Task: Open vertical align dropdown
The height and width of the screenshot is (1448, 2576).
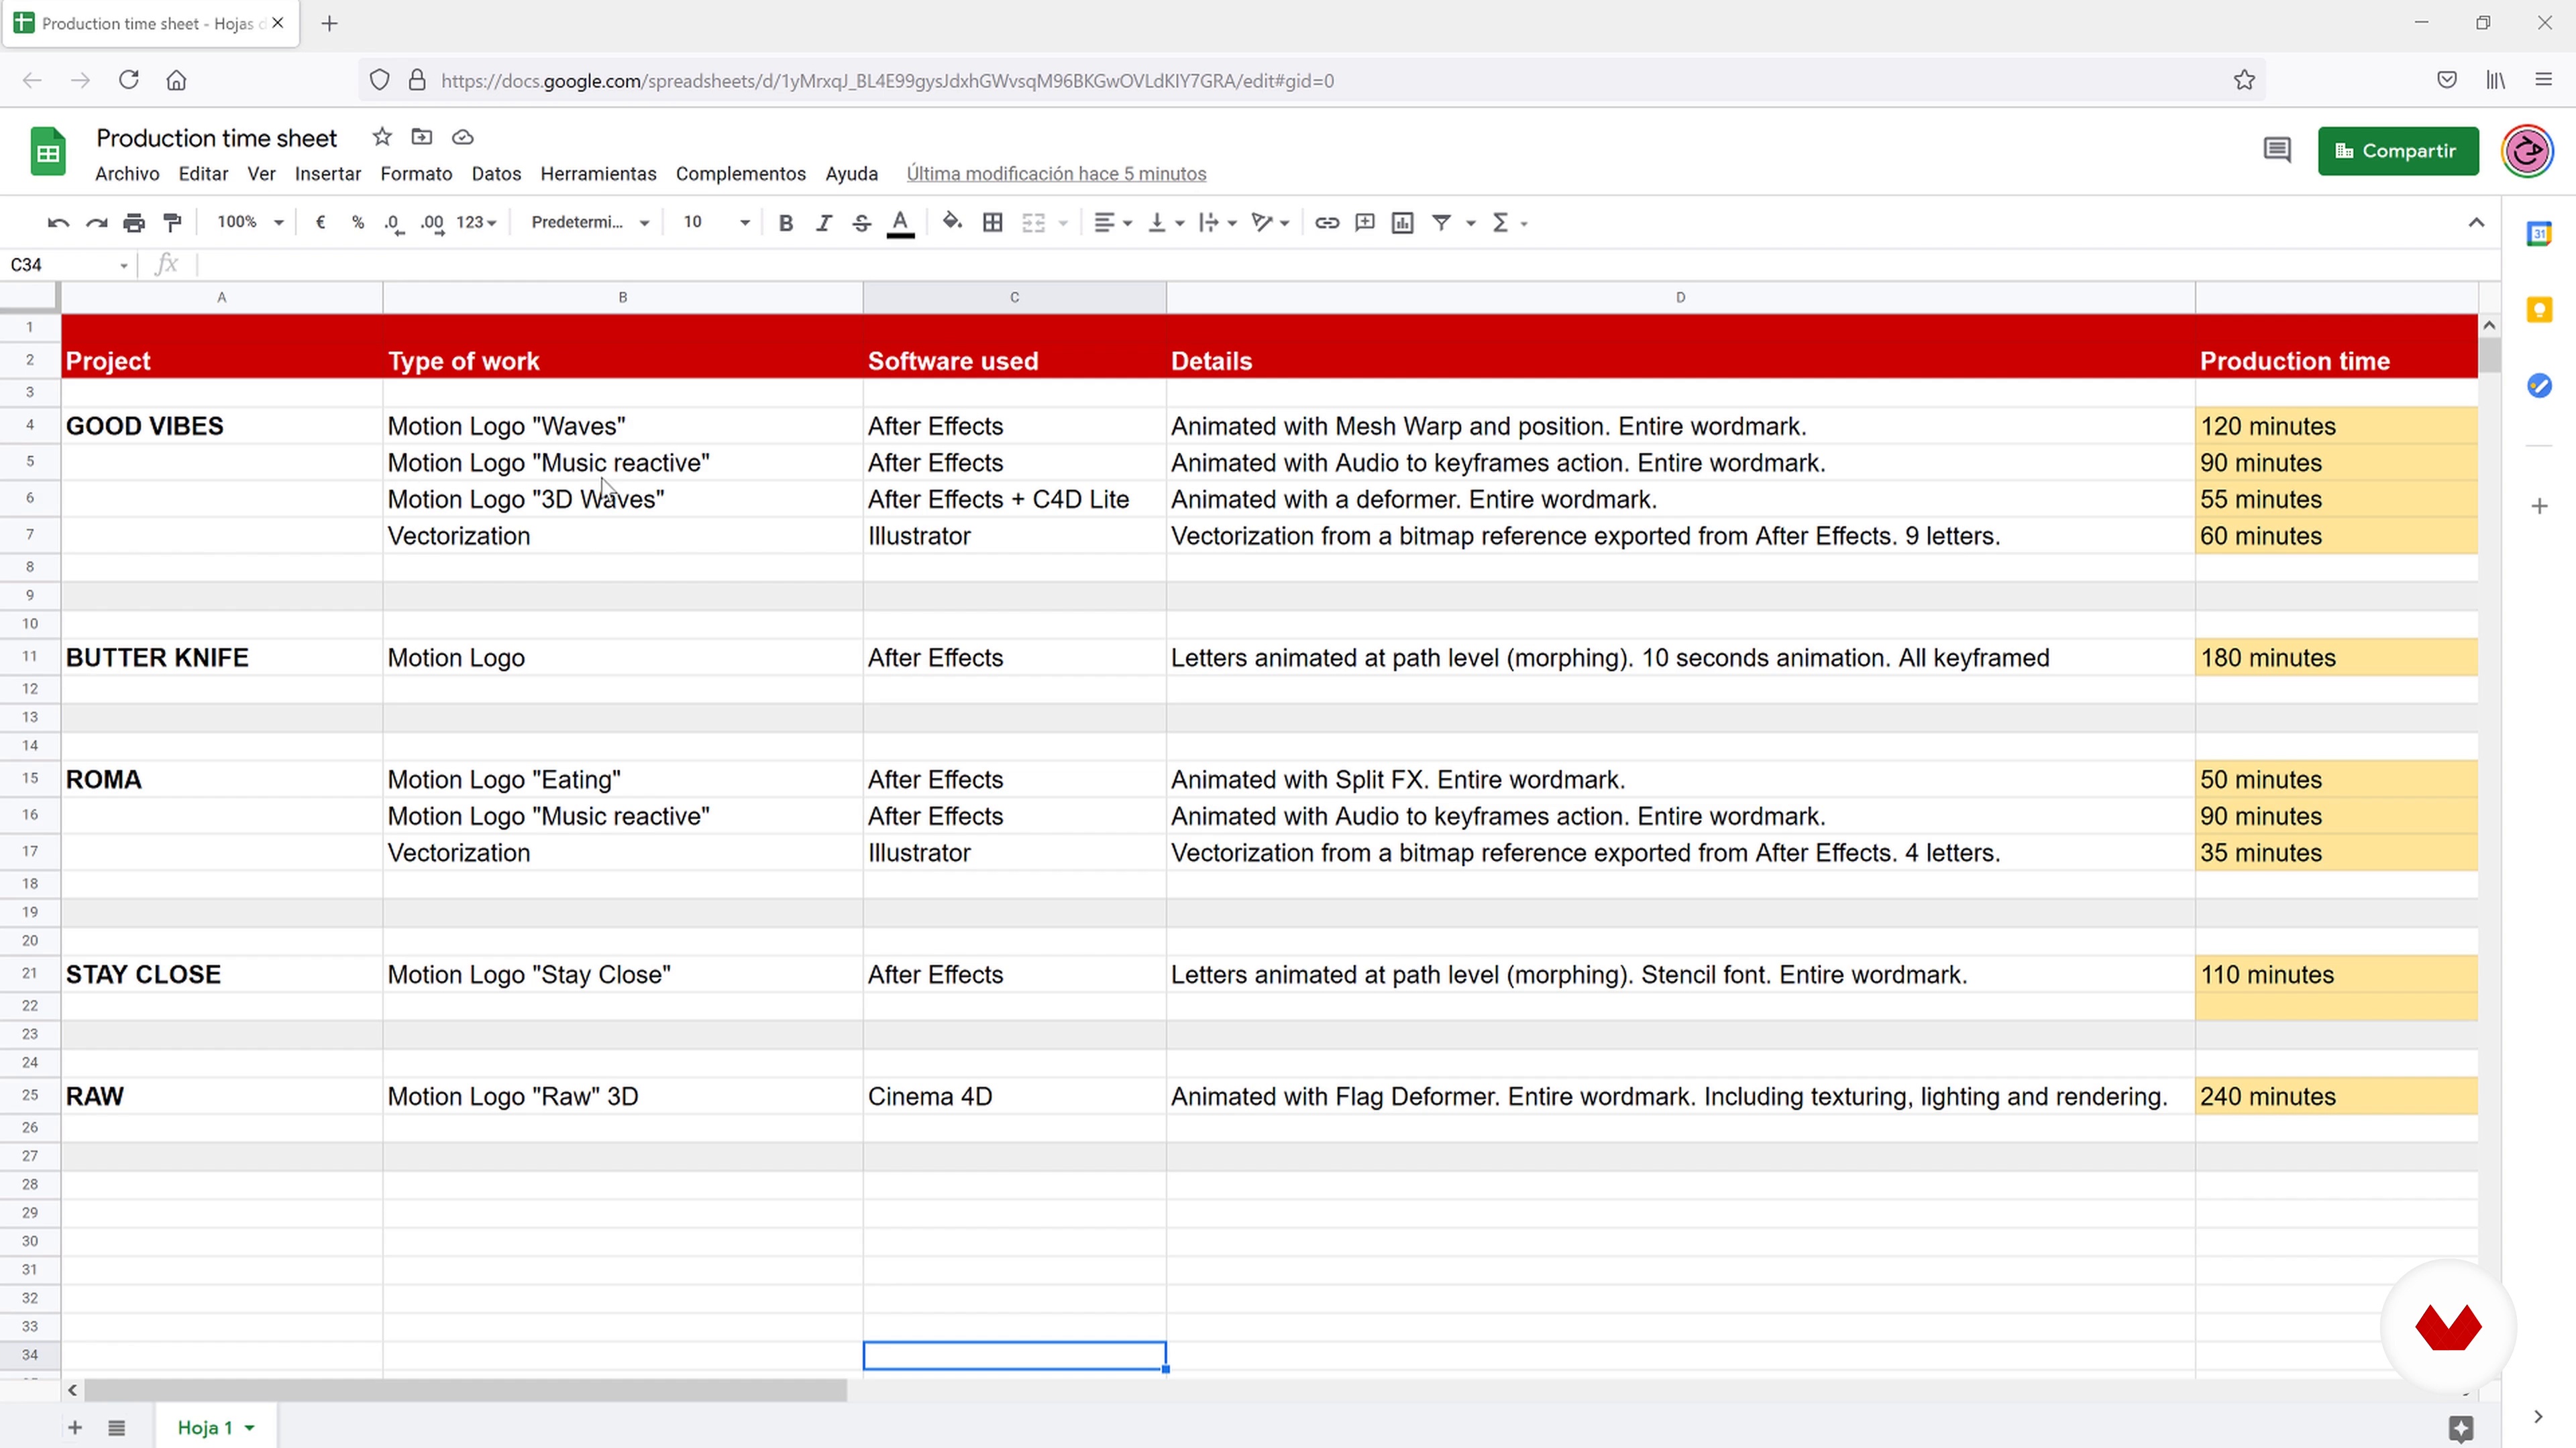Action: coord(1166,223)
